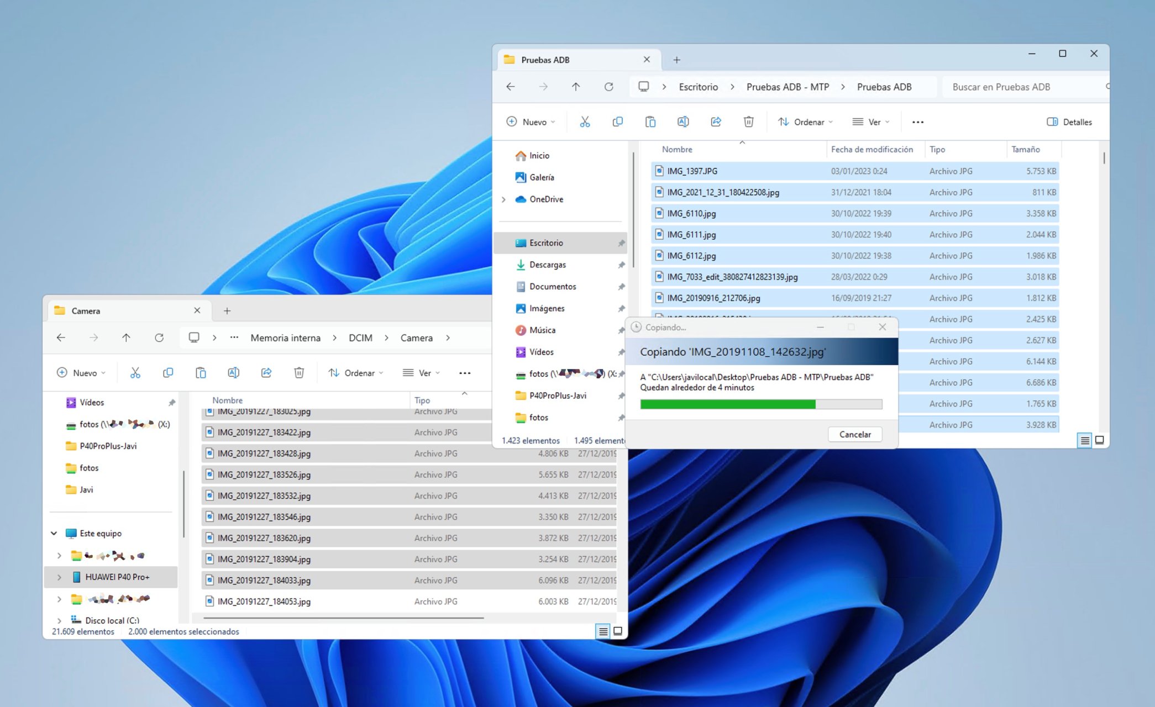Go up one folder in Camera window
Image resolution: width=1155 pixels, height=707 pixels.
click(x=126, y=337)
